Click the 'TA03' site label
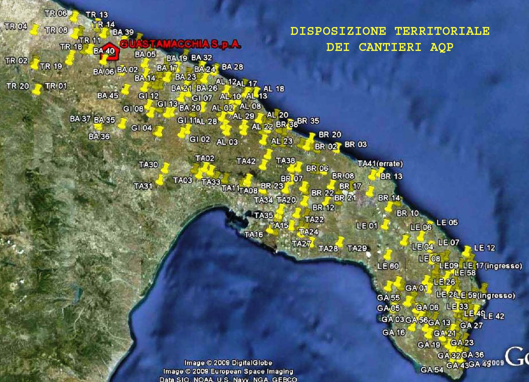529x382 pixels. tap(182, 180)
